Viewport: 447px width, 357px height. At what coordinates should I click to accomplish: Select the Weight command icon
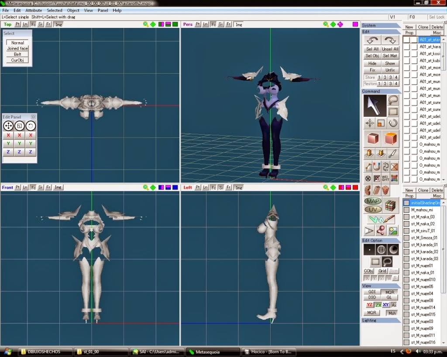(385, 179)
